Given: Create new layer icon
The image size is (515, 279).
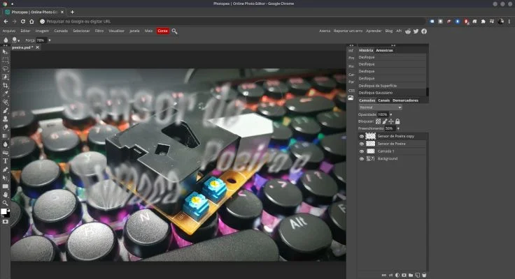Looking at the screenshot, I should click(x=418, y=275).
